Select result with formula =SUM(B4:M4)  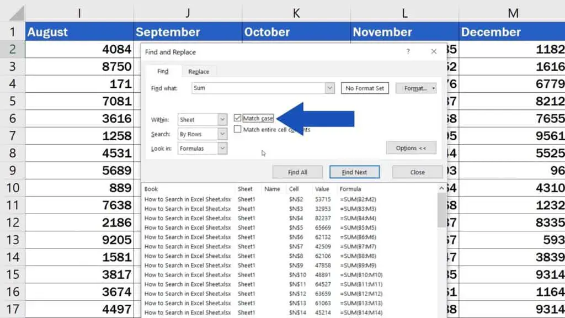coord(290,218)
